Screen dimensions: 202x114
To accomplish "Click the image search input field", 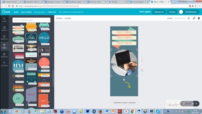I will coord(32,20).
